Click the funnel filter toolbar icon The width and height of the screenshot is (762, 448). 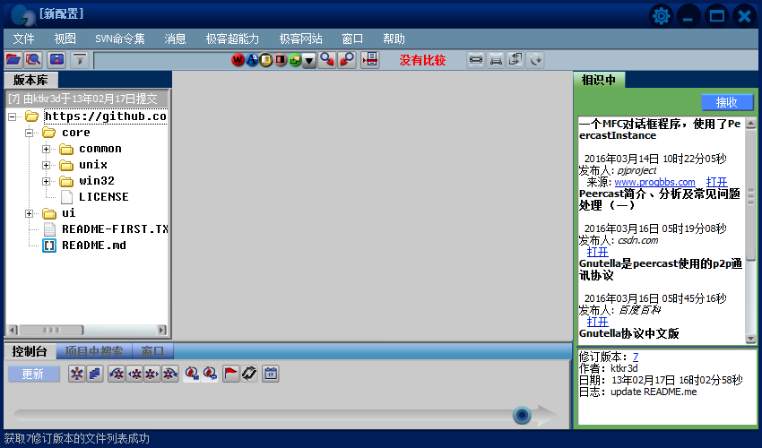(x=80, y=60)
